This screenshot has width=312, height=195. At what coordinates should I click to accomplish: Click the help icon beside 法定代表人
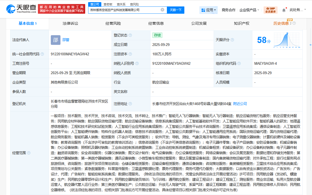(x=32, y=39)
